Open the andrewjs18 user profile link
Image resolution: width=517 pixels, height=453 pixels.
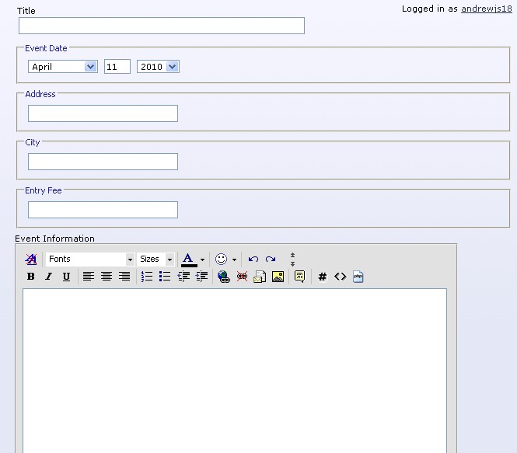click(x=486, y=9)
